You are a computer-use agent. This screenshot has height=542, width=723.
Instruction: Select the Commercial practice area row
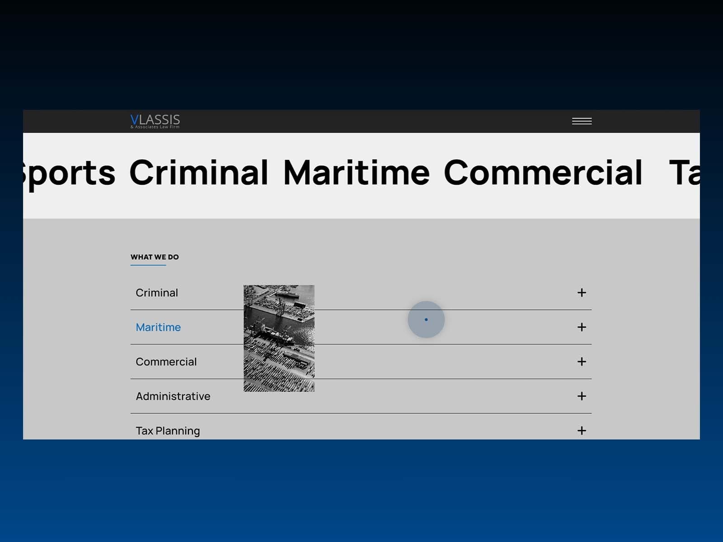[361, 362]
